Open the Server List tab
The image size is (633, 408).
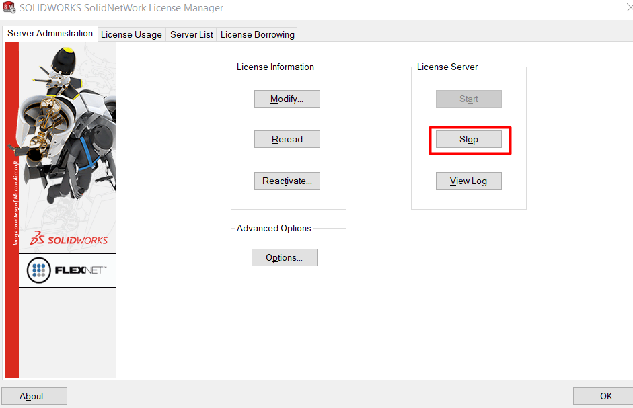191,34
